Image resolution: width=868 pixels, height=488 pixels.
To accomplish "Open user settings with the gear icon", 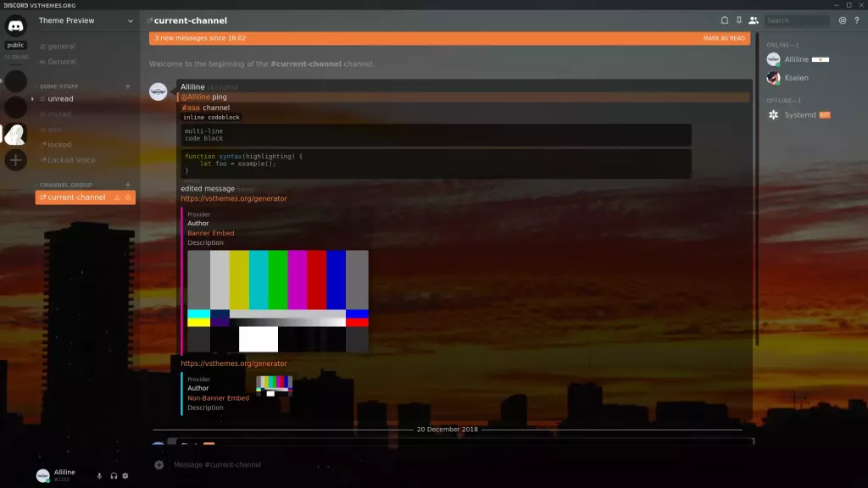I will (x=125, y=475).
